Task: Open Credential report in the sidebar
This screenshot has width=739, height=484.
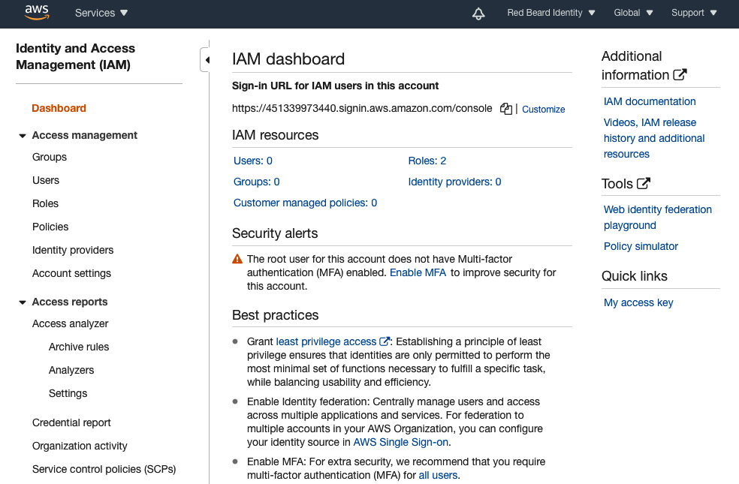Action: click(x=71, y=422)
